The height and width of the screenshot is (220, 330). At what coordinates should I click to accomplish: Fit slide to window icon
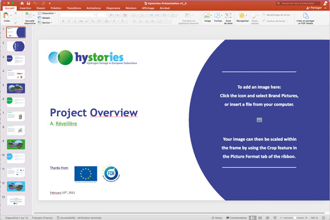(x=324, y=218)
